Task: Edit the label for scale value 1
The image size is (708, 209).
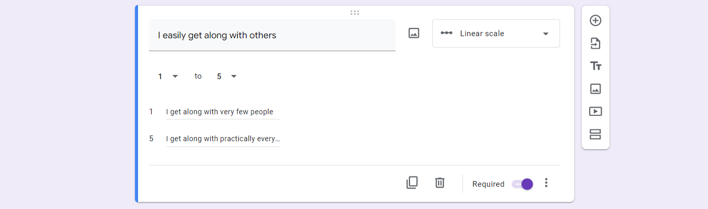Action: (x=223, y=112)
